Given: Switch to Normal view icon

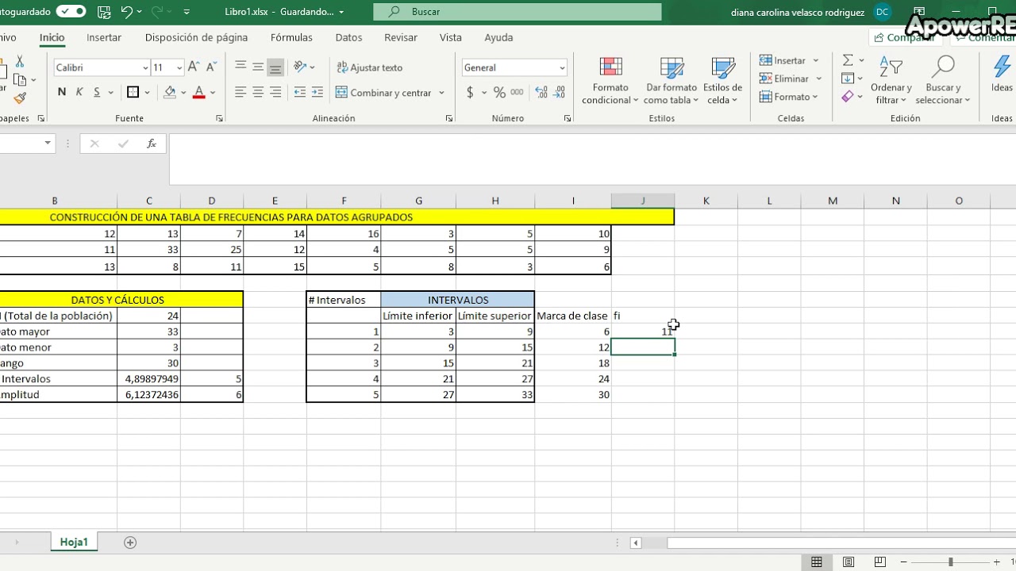Looking at the screenshot, I should [816, 562].
